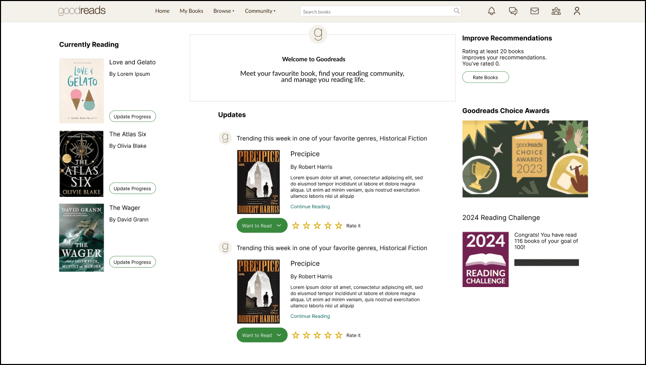Open My Books in navigation
The width and height of the screenshot is (646, 365).
tap(191, 11)
